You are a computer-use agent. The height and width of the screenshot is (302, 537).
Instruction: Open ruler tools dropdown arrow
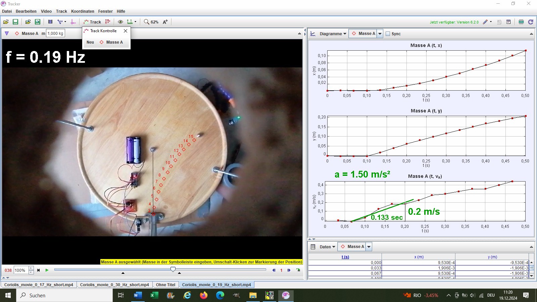[135, 22]
